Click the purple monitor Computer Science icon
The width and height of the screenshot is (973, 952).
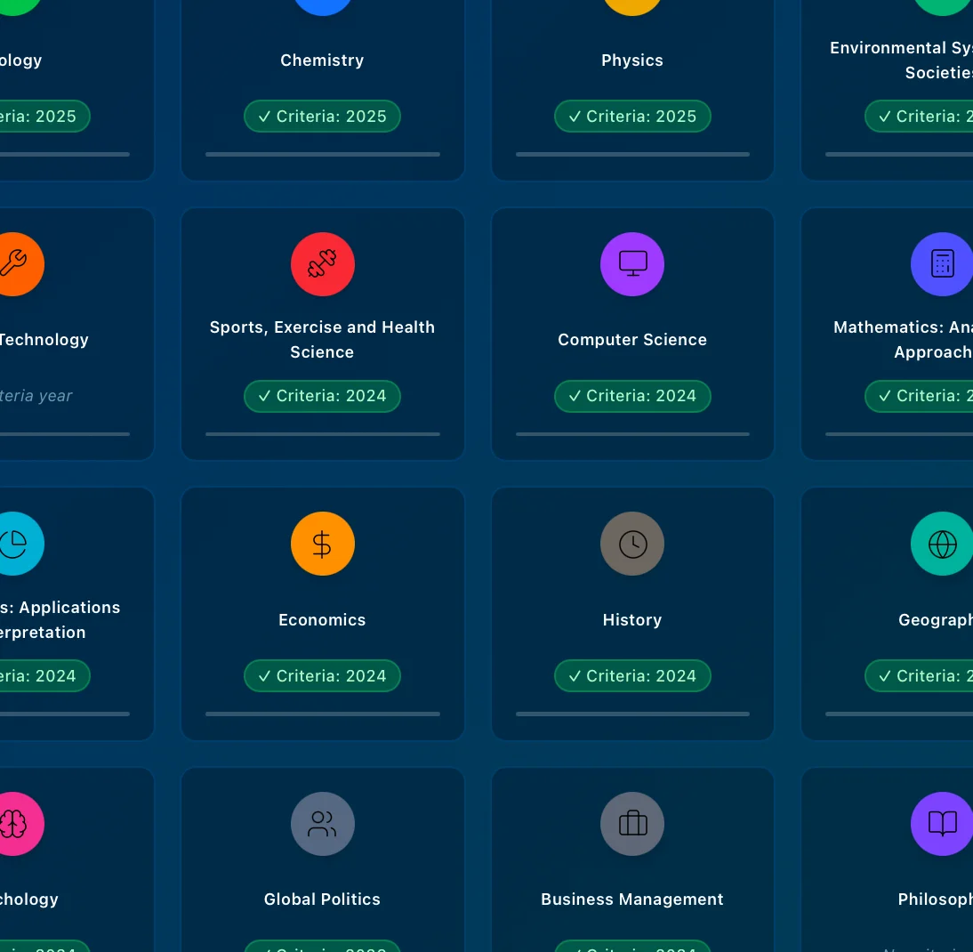[632, 264]
